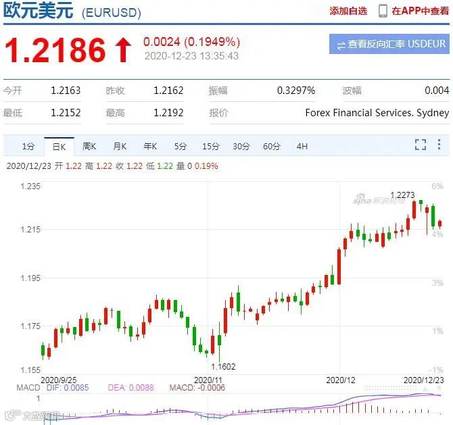
Task: Click the large red December 1 candlestick
Action: pyautogui.click(x=339, y=266)
